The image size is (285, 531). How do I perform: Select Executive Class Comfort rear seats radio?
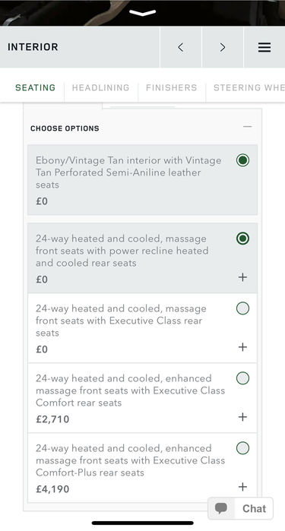tap(242, 378)
